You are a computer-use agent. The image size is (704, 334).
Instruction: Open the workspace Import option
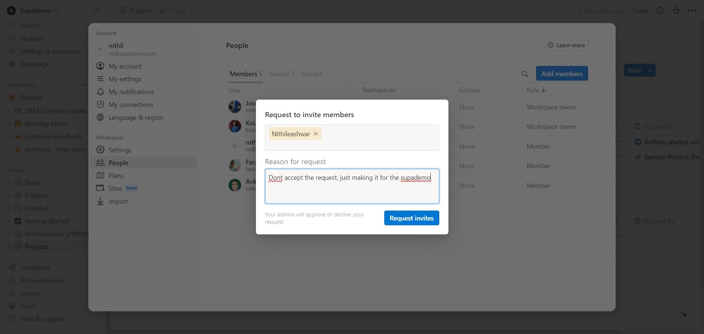point(117,201)
